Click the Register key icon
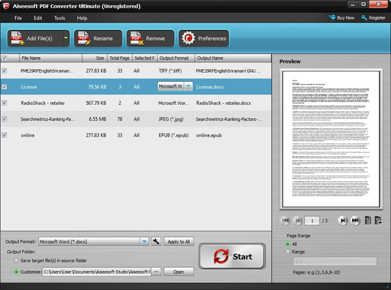This screenshot has width=391, height=290. coord(364,18)
